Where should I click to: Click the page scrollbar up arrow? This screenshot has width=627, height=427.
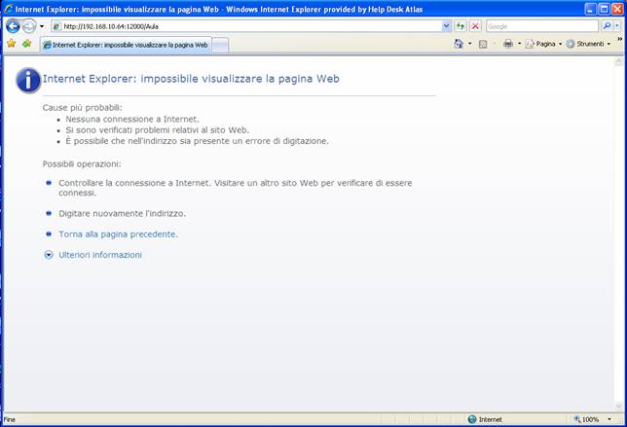pos(618,61)
